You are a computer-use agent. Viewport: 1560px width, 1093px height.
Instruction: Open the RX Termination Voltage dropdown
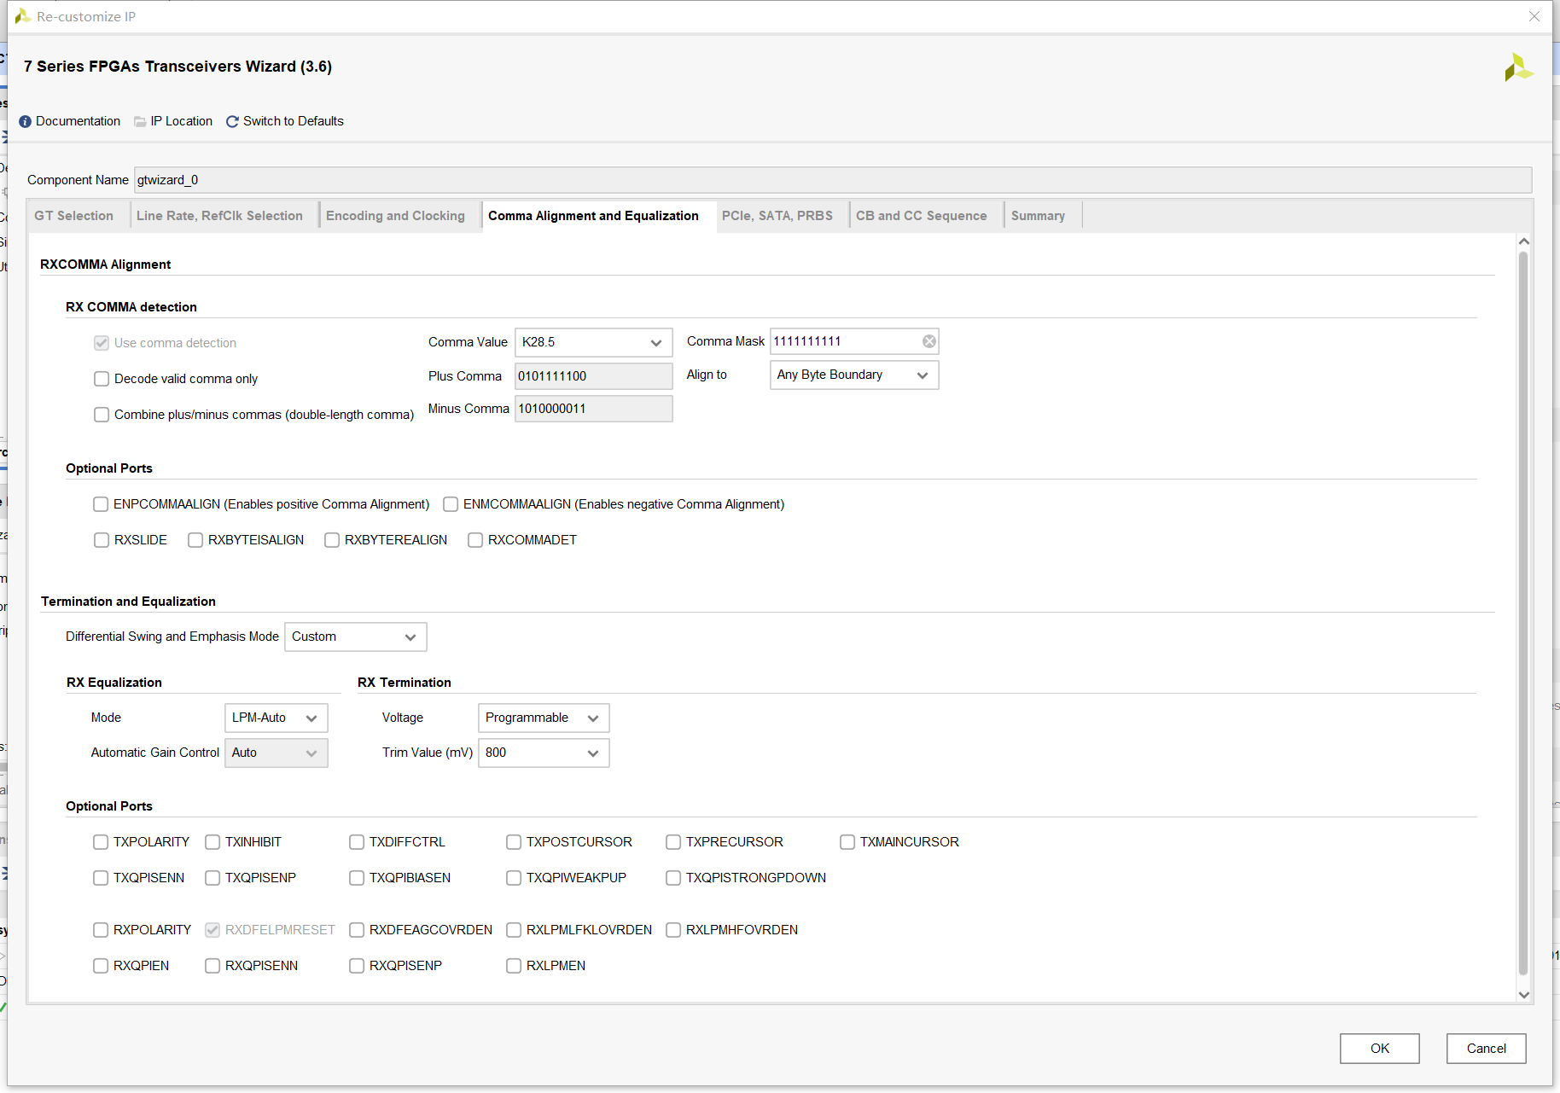[544, 718]
